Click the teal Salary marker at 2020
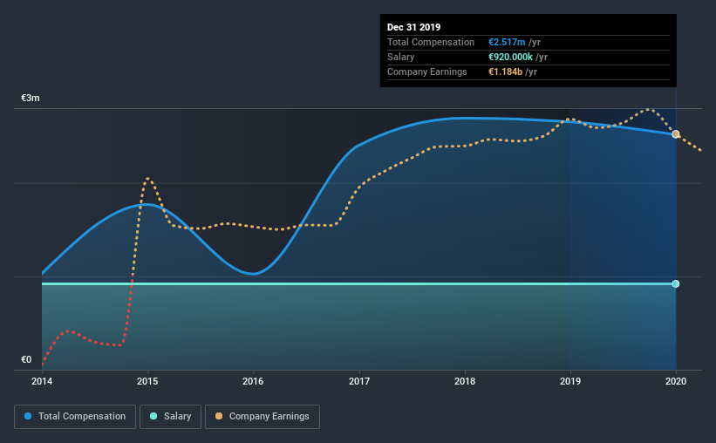This screenshot has height=443, width=716. coord(676,284)
